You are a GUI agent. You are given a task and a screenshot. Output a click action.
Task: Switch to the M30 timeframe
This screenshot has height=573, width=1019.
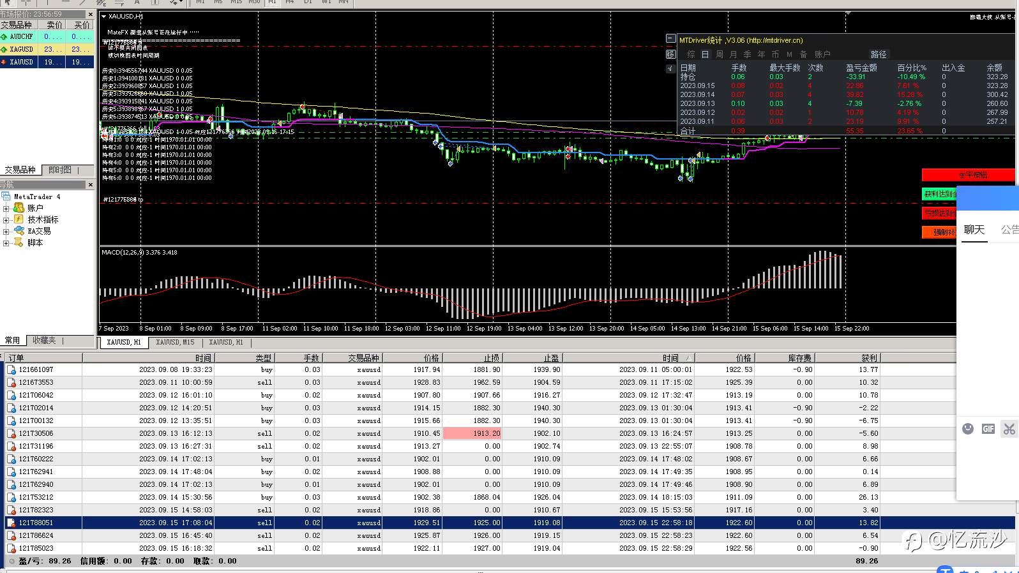coord(254,3)
